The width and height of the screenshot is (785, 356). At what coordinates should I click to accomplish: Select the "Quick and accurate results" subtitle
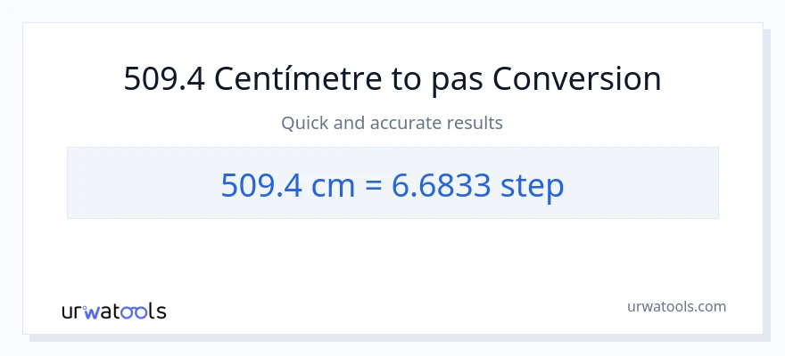click(392, 123)
